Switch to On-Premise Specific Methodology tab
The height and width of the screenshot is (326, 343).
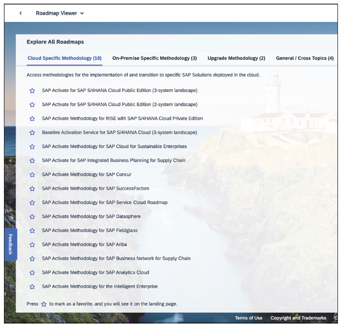(154, 58)
